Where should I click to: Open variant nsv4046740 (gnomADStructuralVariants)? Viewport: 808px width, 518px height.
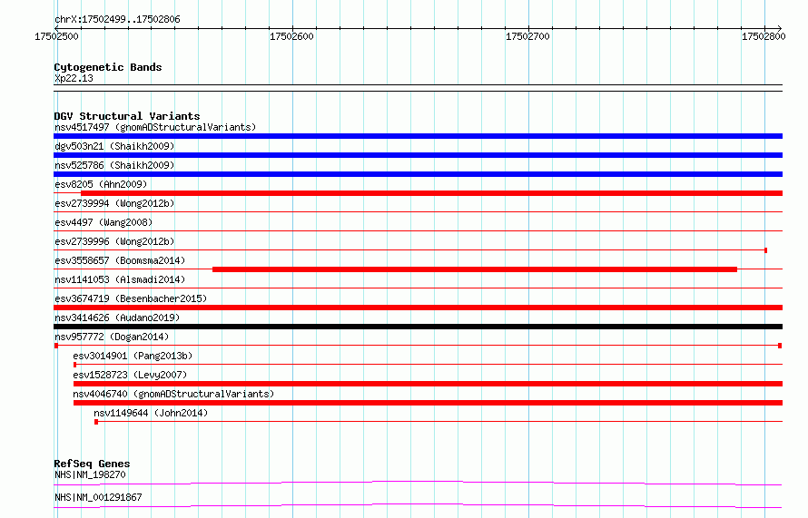click(x=173, y=394)
